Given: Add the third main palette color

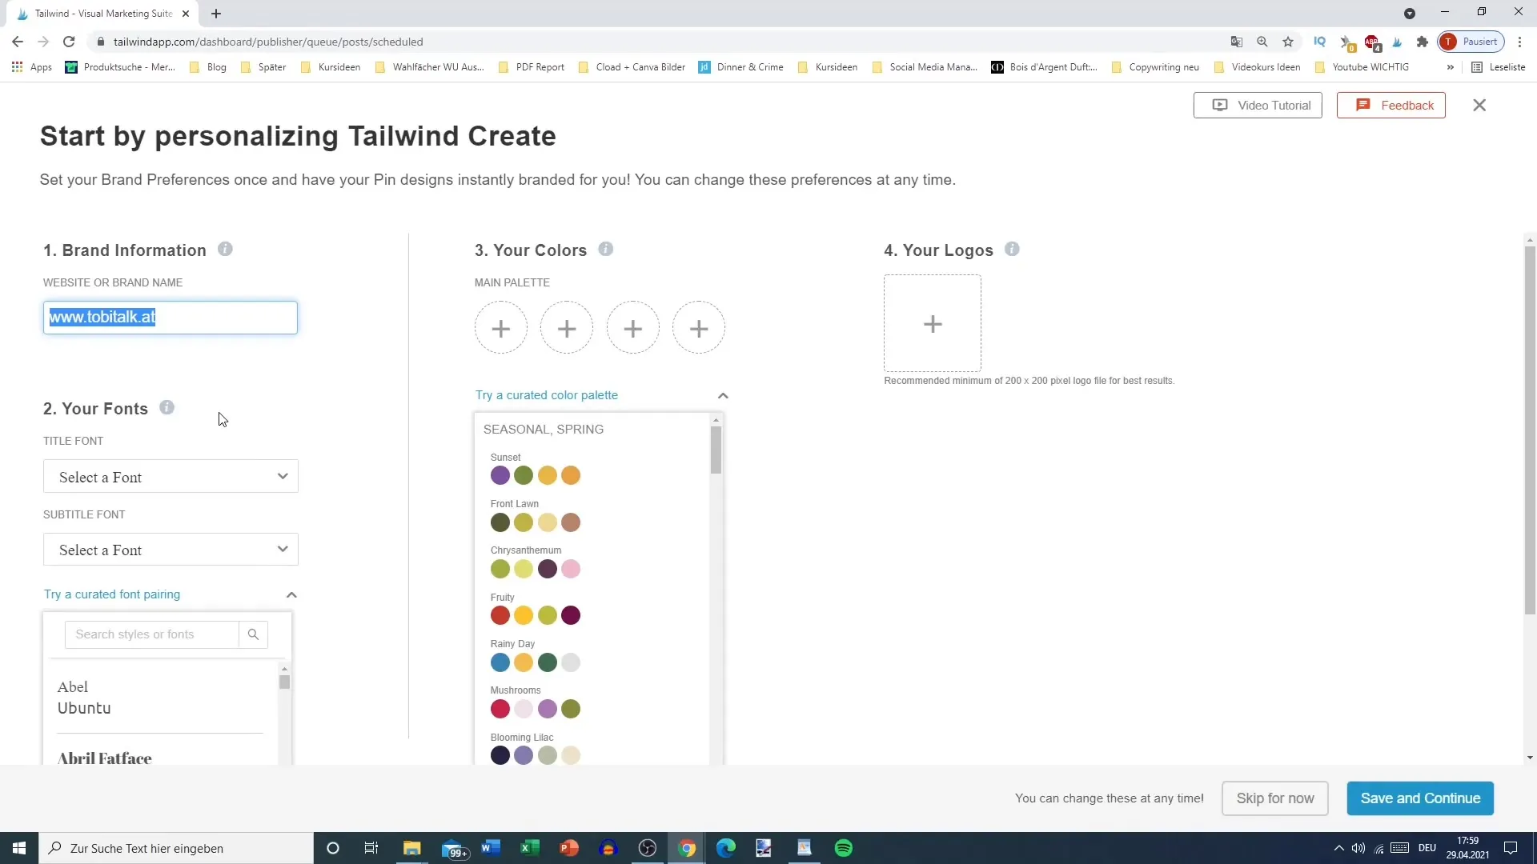Looking at the screenshot, I should (x=633, y=328).
